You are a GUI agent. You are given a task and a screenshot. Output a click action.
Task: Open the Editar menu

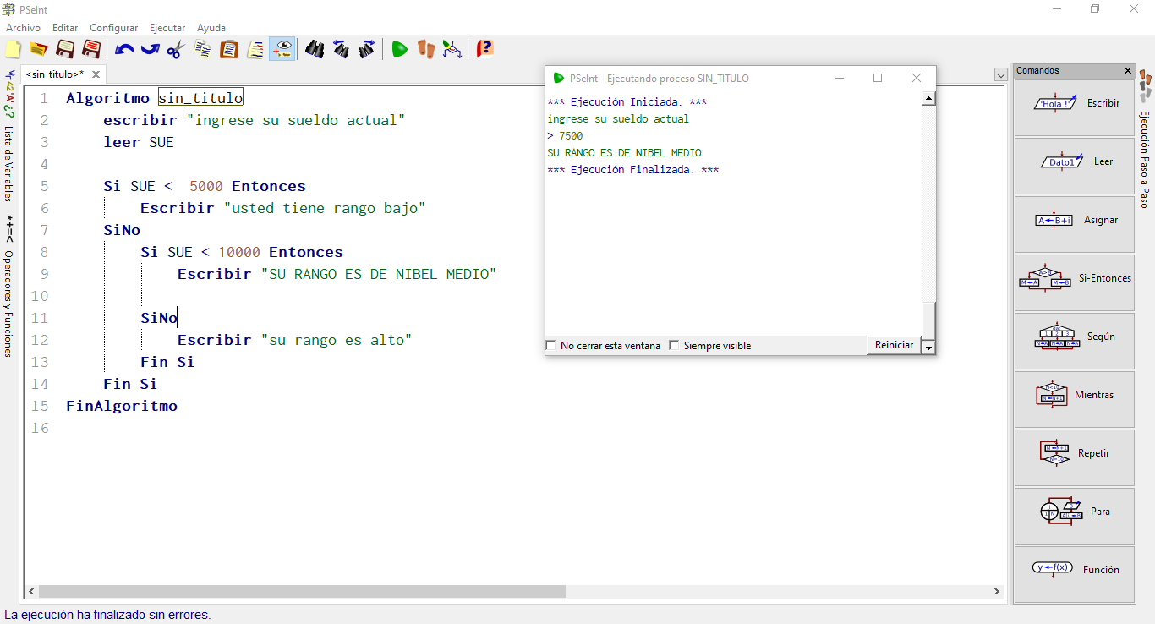[x=65, y=28]
